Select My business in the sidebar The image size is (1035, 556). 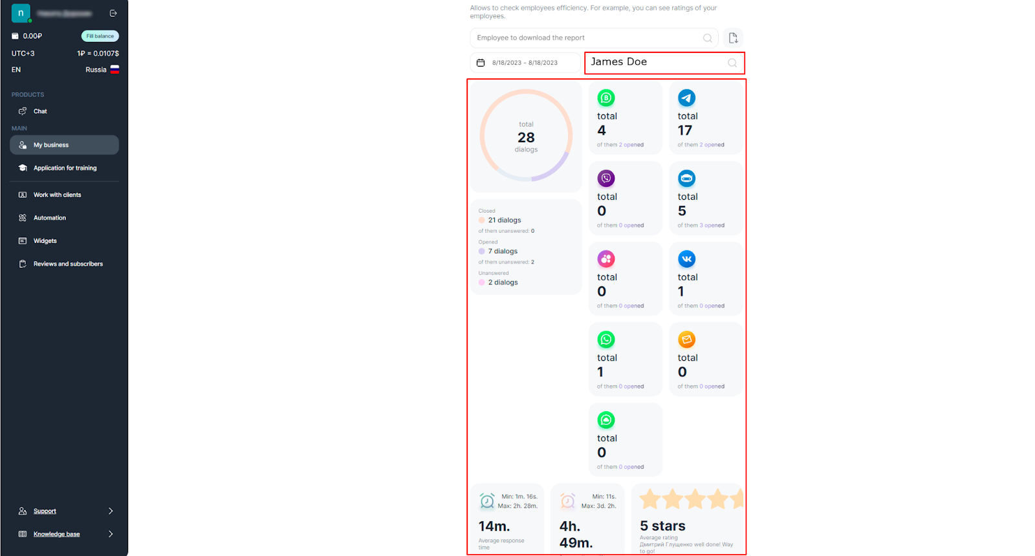click(64, 145)
